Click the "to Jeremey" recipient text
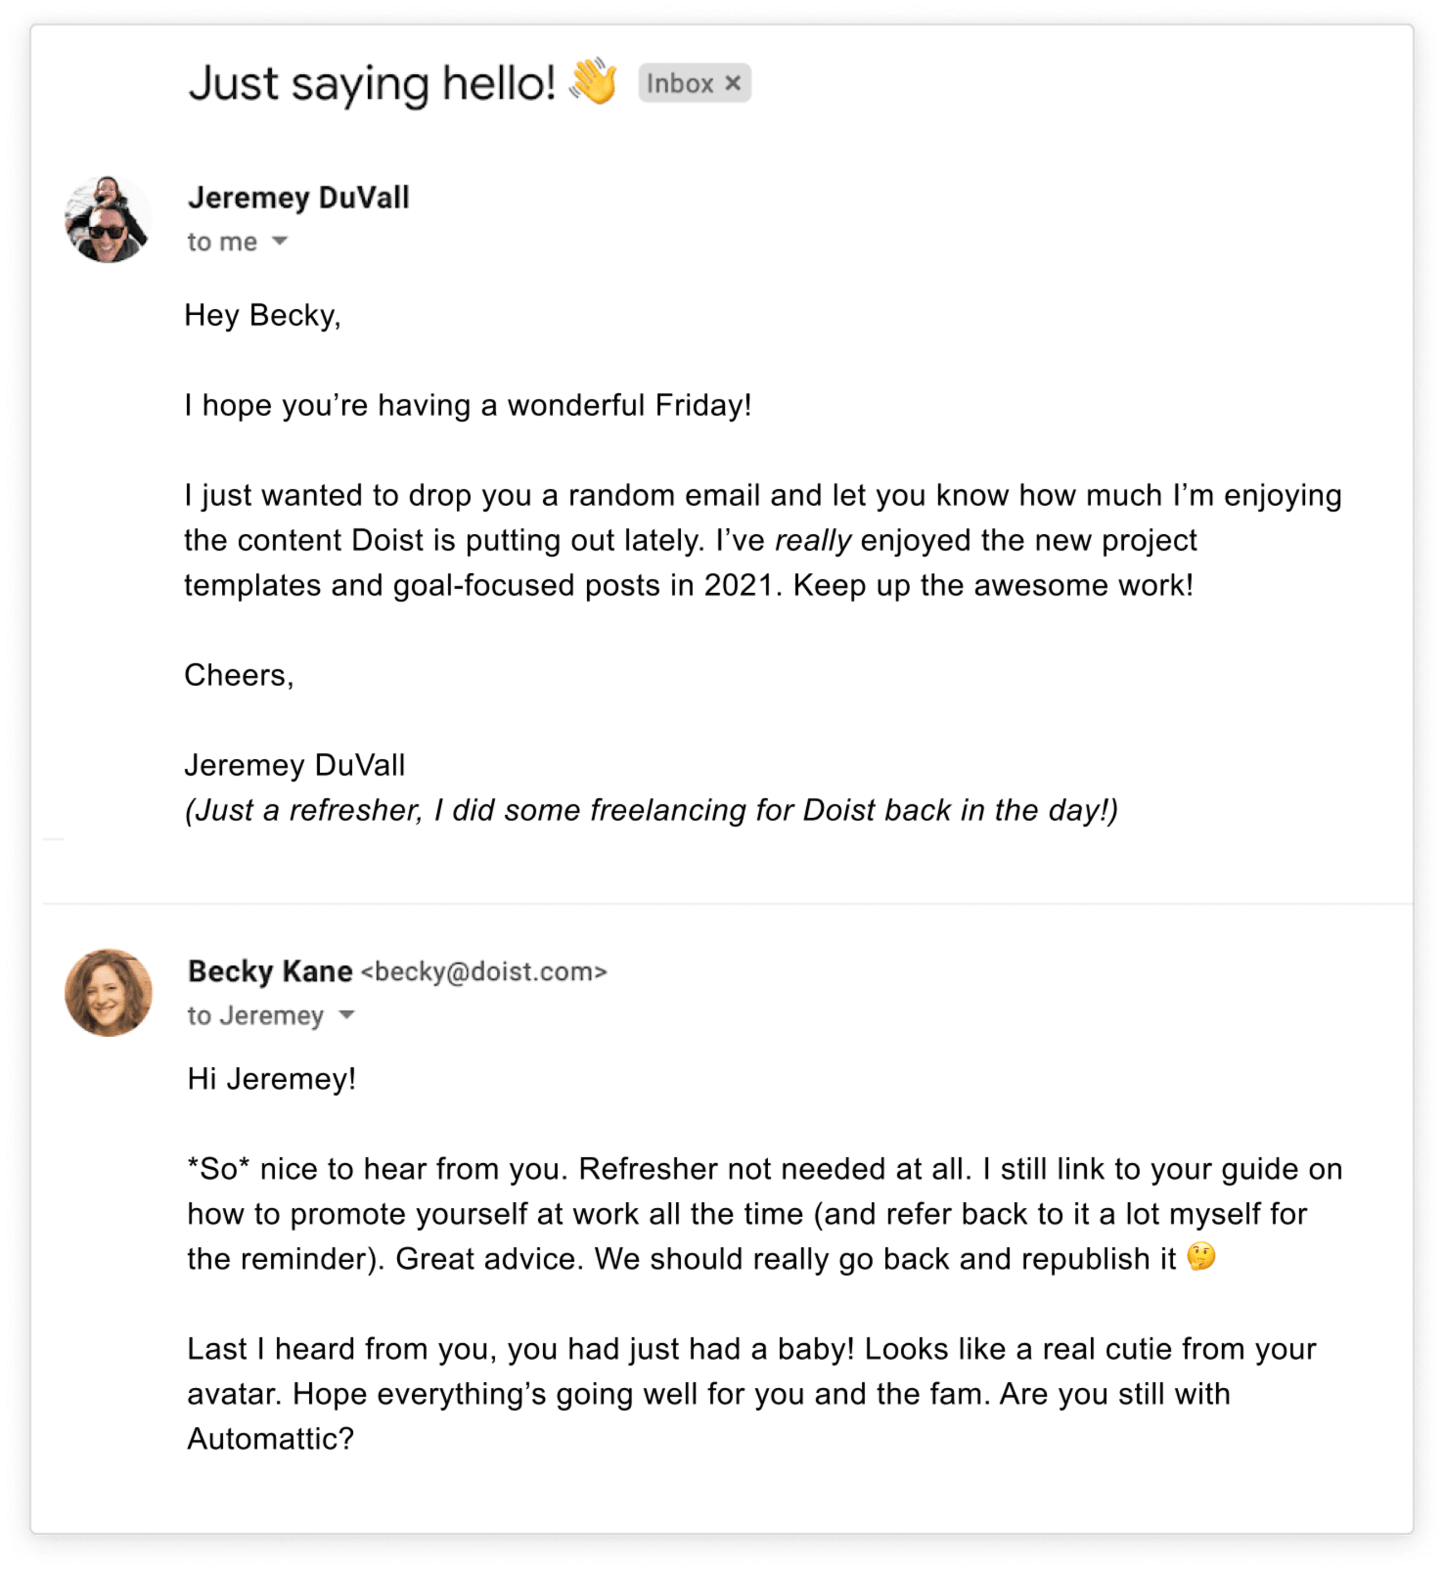Screen dimensions: 1444x1571 click(255, 1016)
